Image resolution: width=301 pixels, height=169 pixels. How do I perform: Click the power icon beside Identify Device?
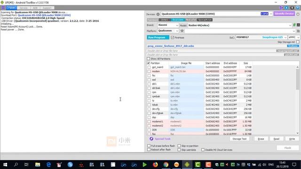pyautogui.click(x=298, y=14)
